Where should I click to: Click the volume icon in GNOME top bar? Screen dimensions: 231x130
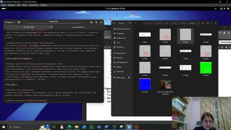coord(225,9)
